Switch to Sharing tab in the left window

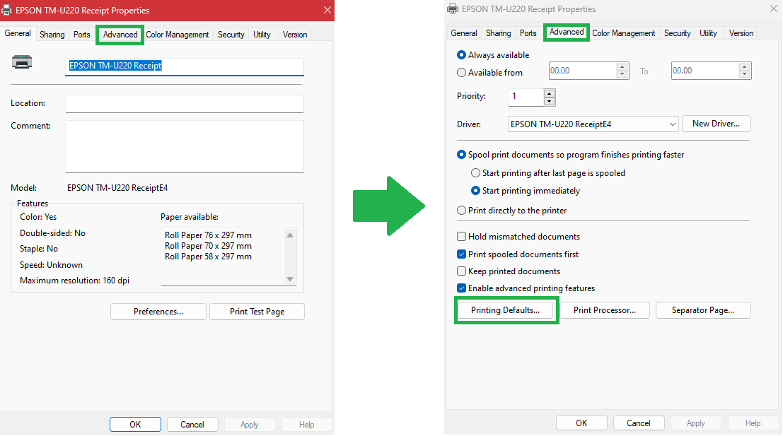coord(52,35)
